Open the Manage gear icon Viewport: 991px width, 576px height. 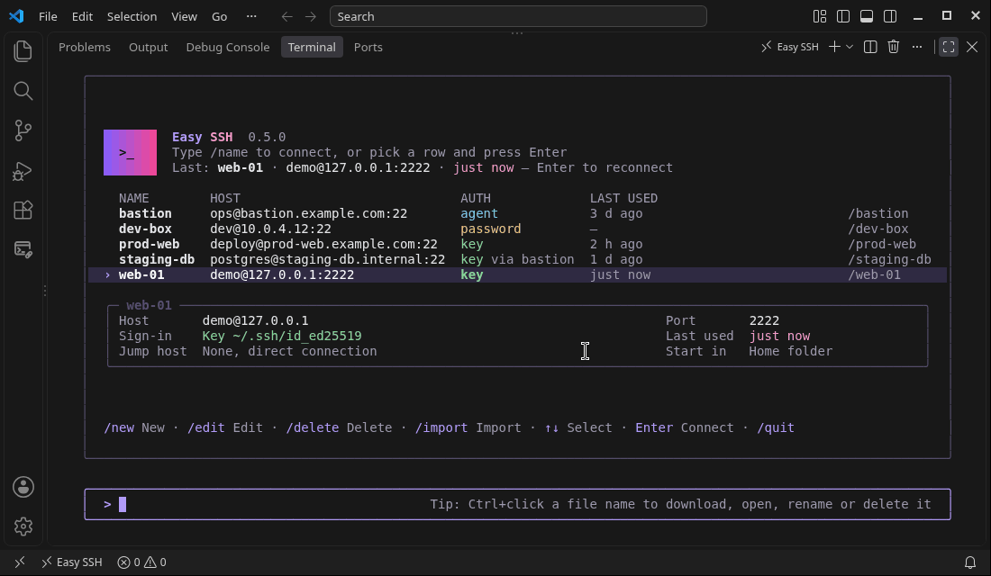23,526
